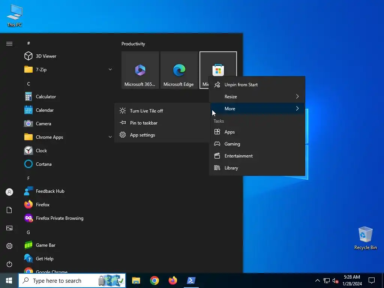
Task: Select Recycle Bin desktop icon
Action: [x=365, y=238]
